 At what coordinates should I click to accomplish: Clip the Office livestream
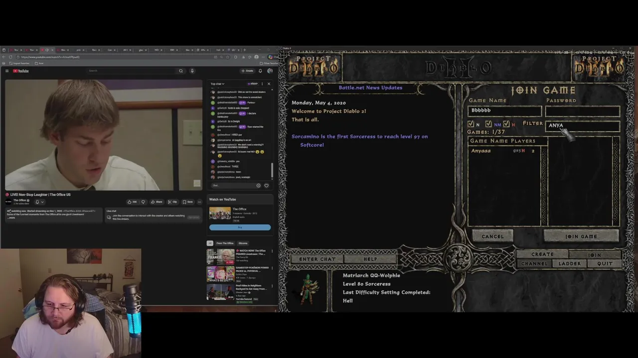point(172,202)
